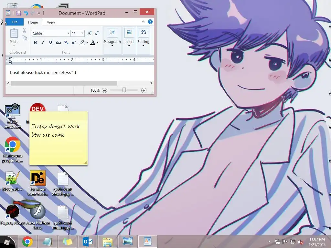This screenshot has width=331, height=248.
Task: Apply the font color A button
Action: (x=93, y=42)
